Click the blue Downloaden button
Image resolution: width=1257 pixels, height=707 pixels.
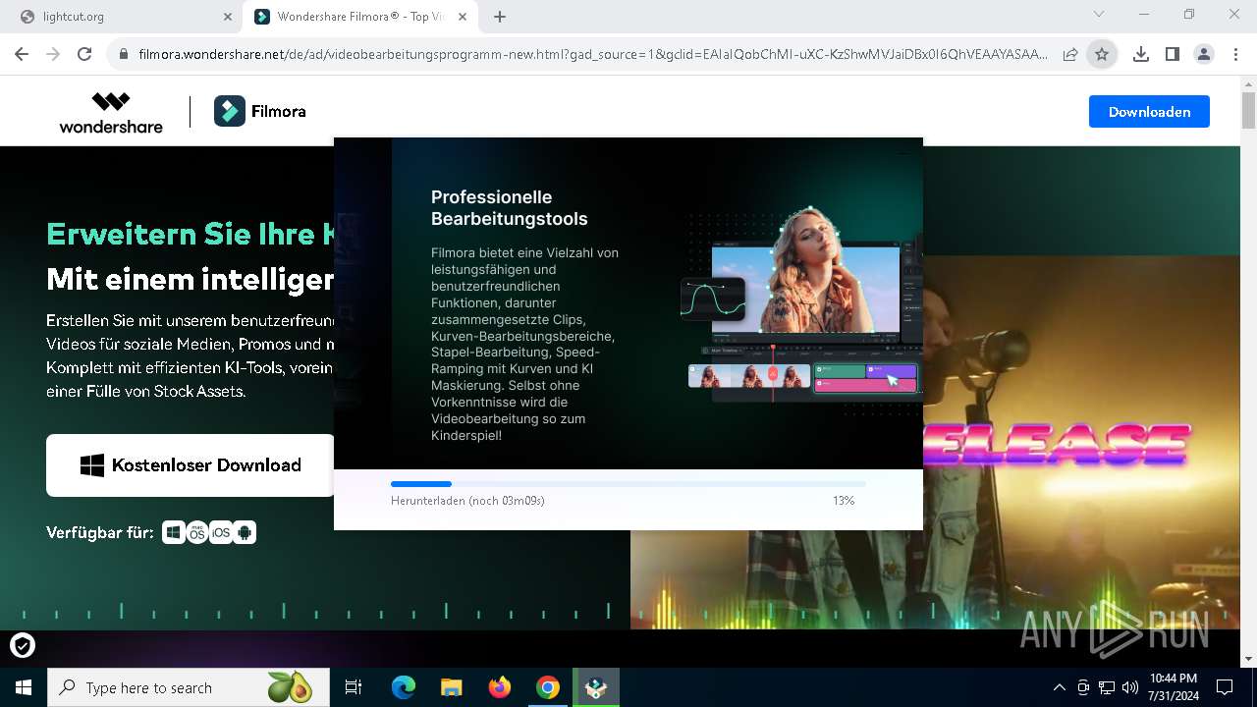1149,112
